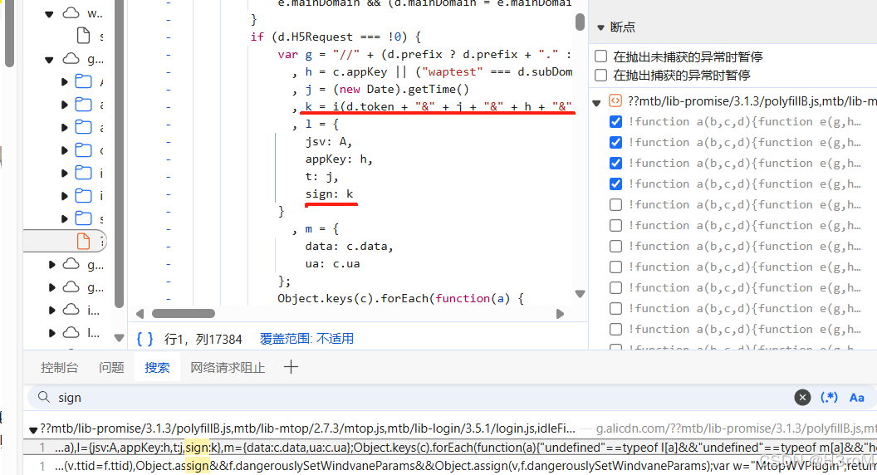Check the fifth breakpoint checkbox
Screen dimensions: 877x475
(615, 204)
